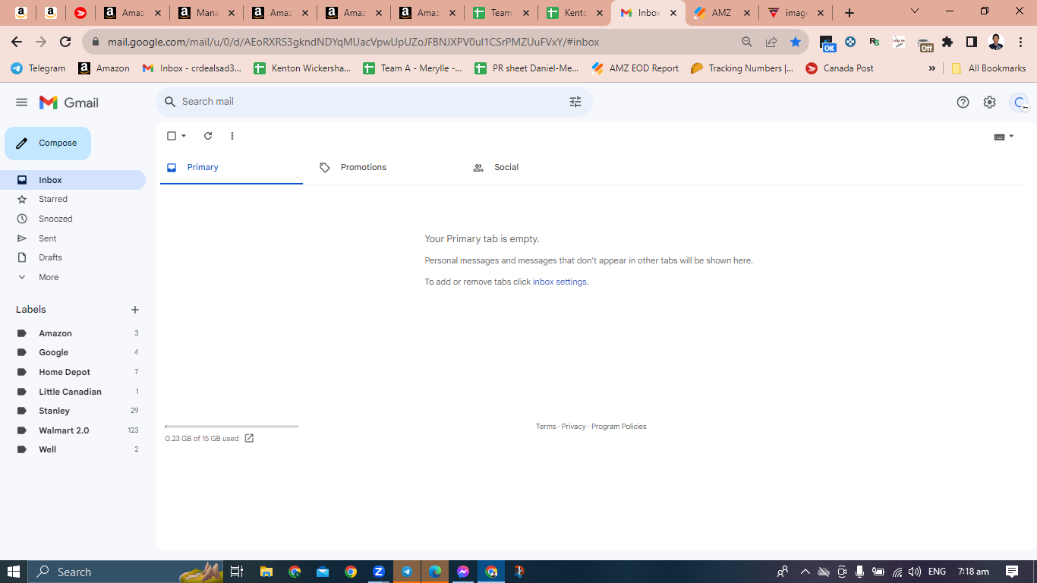This screenshot has width=1037, height=583.
Task: Share this page icon in address bar
Action: click(x=771, y=42)
